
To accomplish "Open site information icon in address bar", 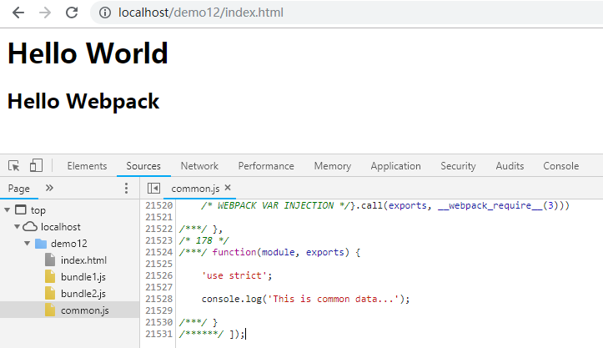I will click(104, 13).
